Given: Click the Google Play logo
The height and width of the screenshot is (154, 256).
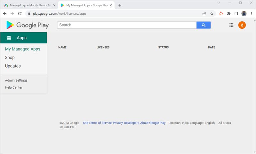Looking at the screenshot, I should [x=28, y=25].
